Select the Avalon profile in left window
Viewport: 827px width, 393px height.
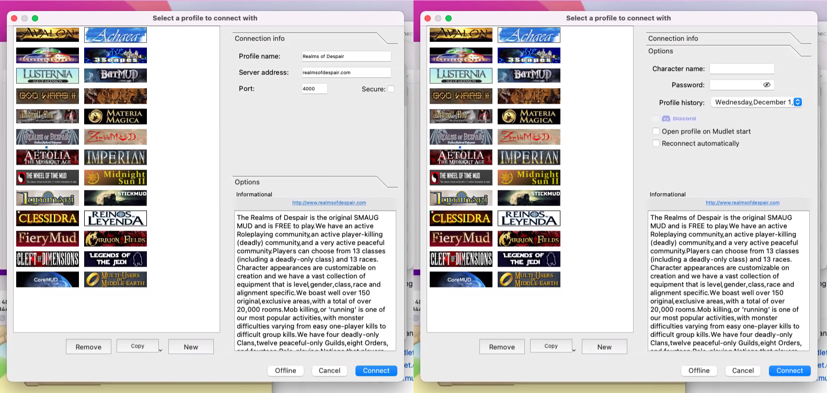click(x=48, y=34)
